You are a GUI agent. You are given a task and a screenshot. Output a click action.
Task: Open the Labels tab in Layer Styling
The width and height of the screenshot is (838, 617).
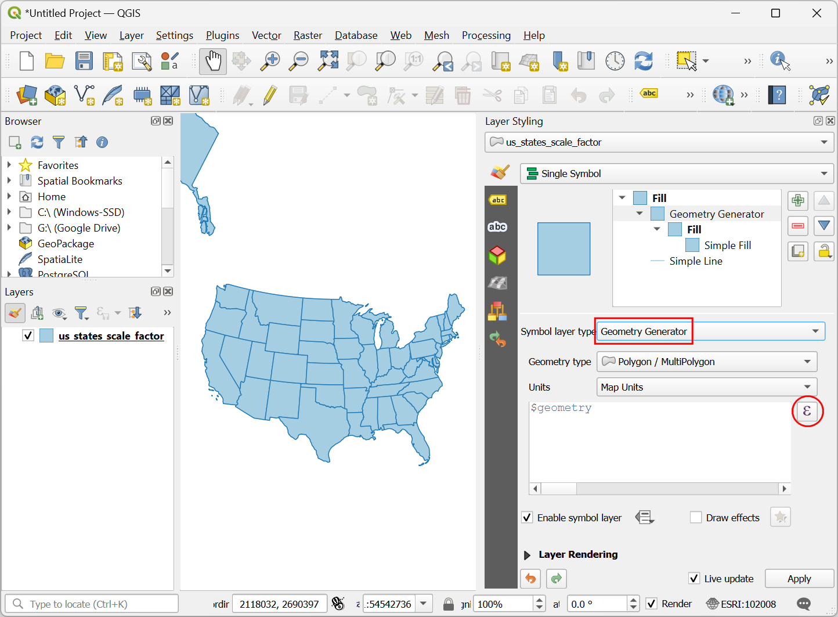pyautogui.click(x=498, y=227)
